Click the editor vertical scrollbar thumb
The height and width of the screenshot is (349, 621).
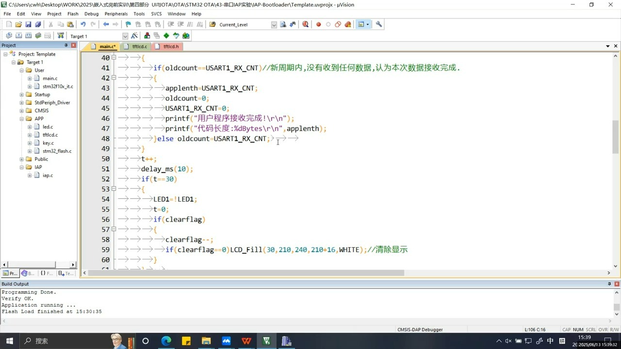pyautogui.click(x=616, y=137)
